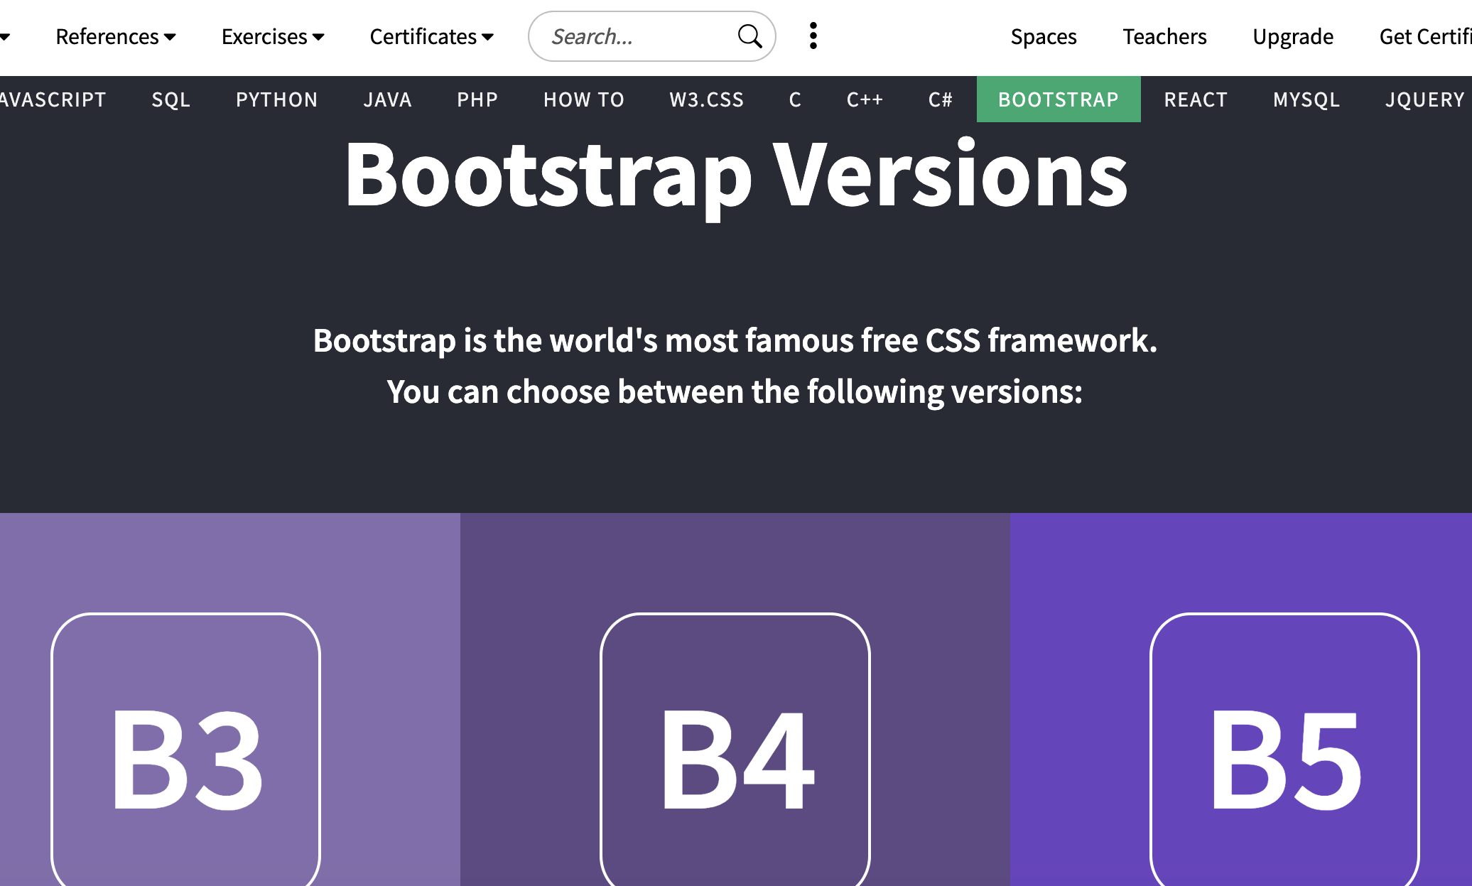Click the B3 Bootstrap 3 logo
The height and width of the screenshot is (886, 1472).
[x=186, y=753]
